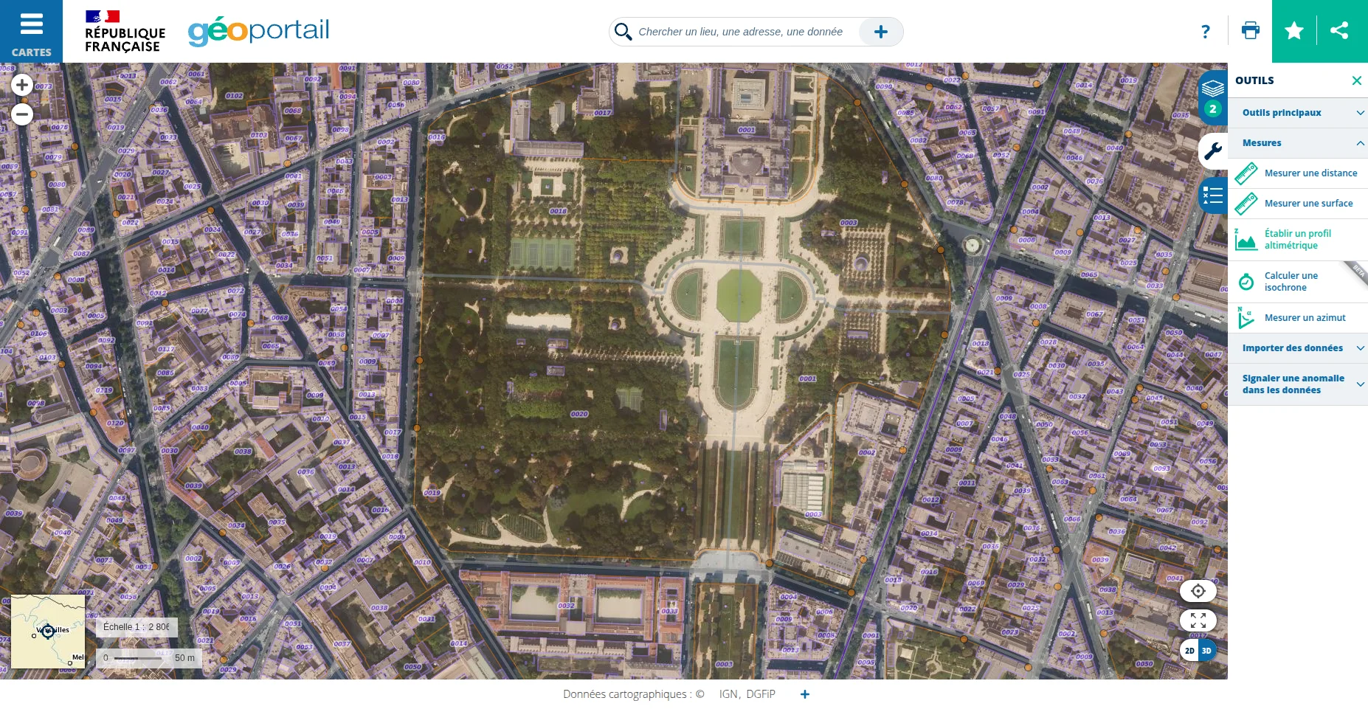Open the CARTES hamburger menu
Image resolution: width=1368 pixels, height=709 pixels.
coord(31,31)
